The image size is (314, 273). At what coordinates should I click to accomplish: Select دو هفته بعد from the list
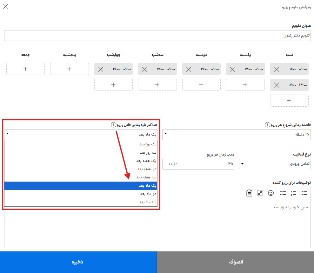click(81, 169)
